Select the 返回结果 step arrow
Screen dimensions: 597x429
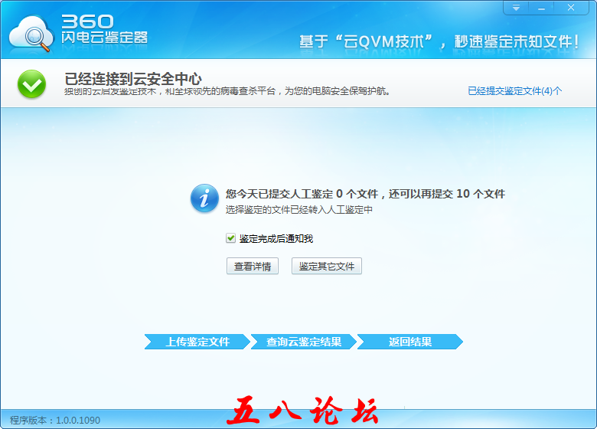[x=409, y=342]
